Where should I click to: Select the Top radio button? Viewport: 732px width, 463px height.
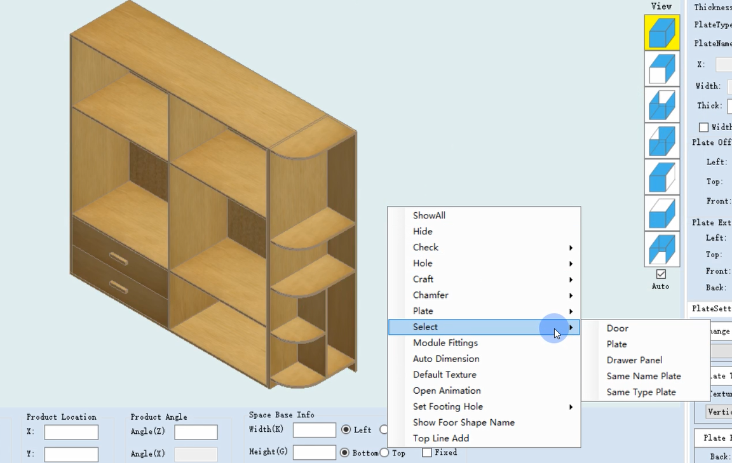point(384,453)
